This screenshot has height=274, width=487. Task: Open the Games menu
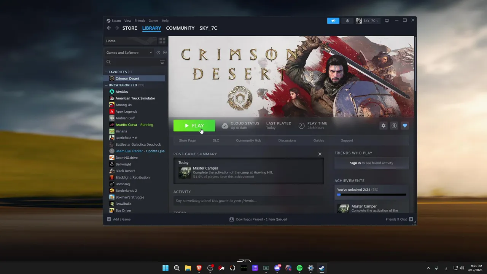[153, 21]
